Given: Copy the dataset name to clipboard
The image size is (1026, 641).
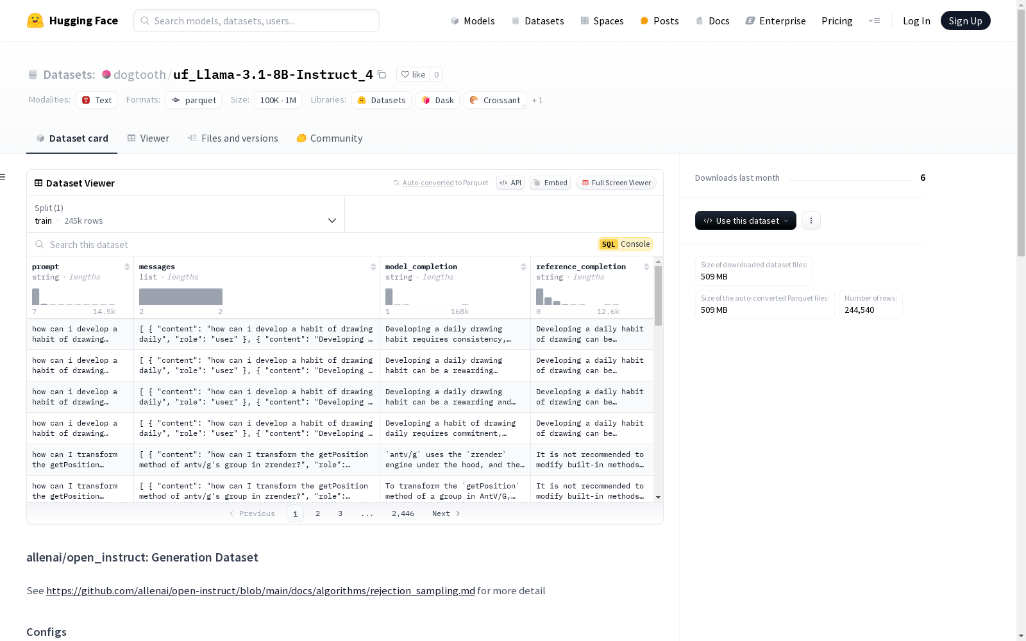Looking at the screenshot, I should pyautogui.click(x=382, y=74).
